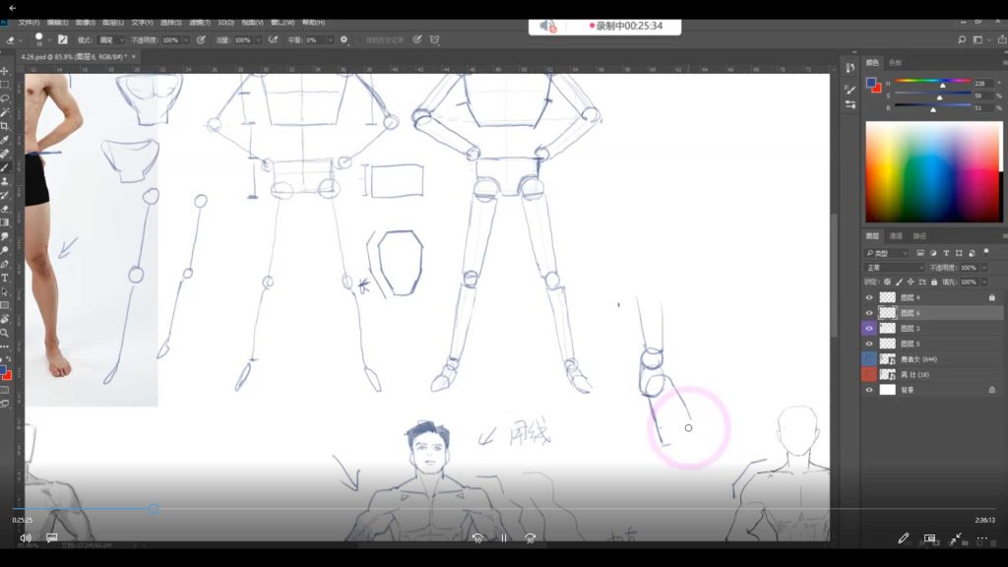Open layer filter type dropdown 类型
This screenshot has height=567, width=1008.
pos(887,253)
